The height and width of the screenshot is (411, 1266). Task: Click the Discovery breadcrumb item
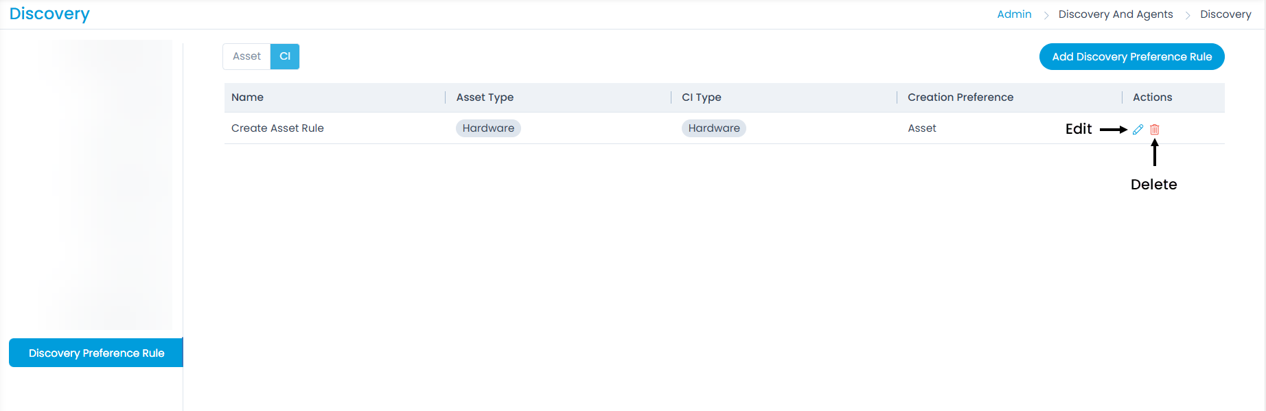(1225, 14)
